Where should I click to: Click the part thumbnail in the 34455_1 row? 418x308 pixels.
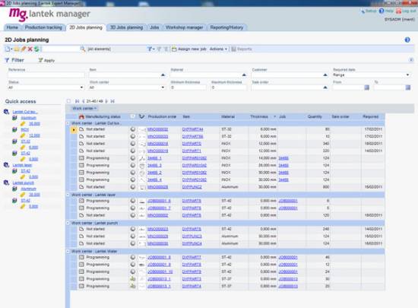click(142, 158)
